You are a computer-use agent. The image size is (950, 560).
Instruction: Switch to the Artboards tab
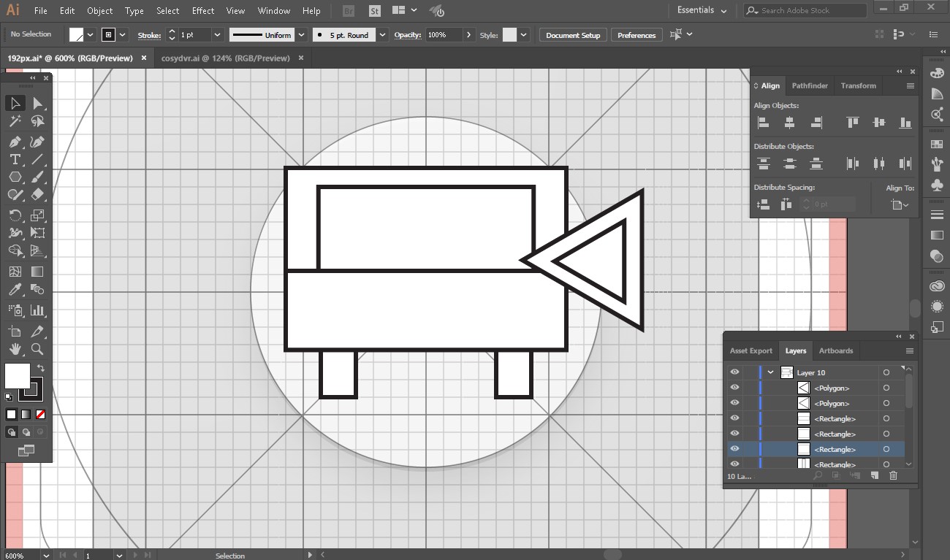coord(836,350)
